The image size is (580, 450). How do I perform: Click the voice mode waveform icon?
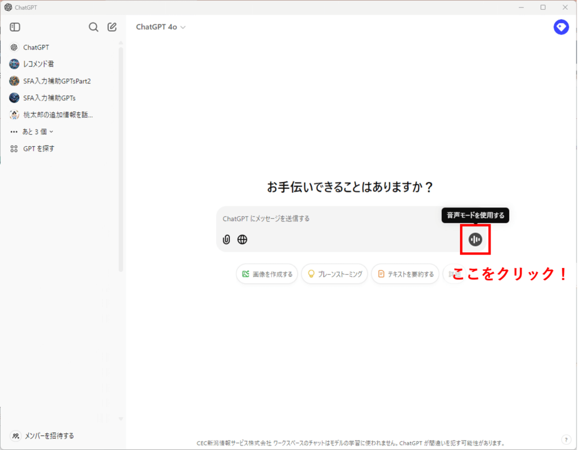pyautogui.click(x=475, y=240)
